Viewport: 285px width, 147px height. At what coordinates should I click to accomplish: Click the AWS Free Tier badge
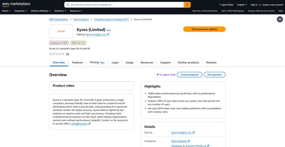click(x=78, y=43)
